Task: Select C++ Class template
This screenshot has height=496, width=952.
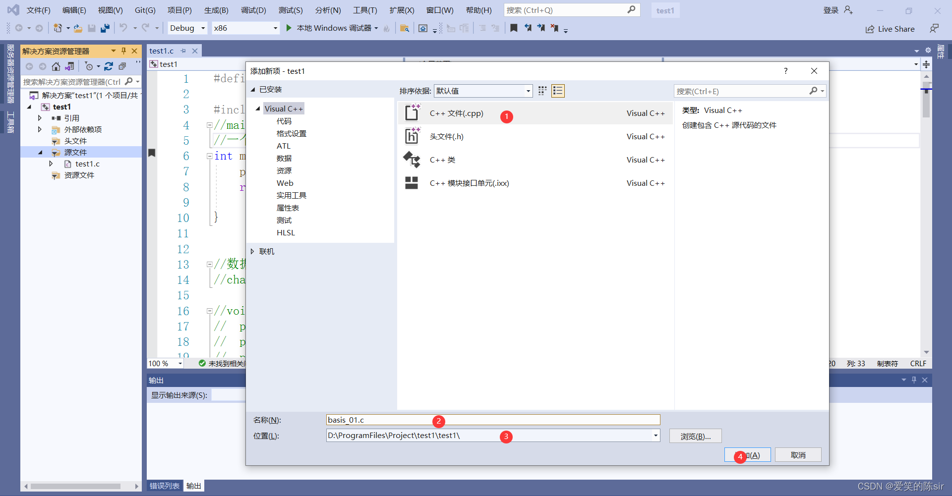Action: [x=535, y=160]
